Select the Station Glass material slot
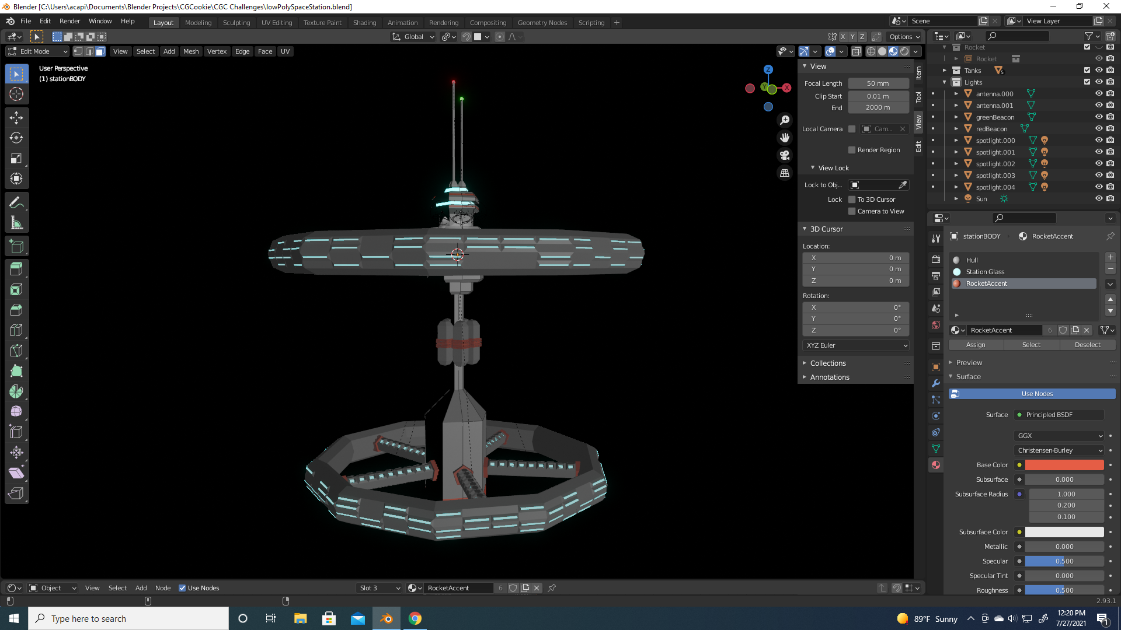1121x630 pixels. tap(985, 272)
